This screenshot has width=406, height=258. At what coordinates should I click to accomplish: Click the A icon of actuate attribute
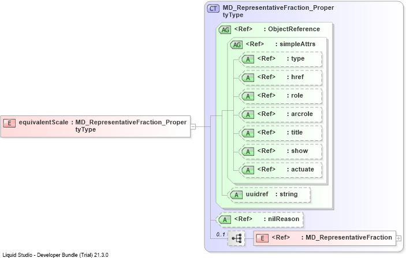248,170
